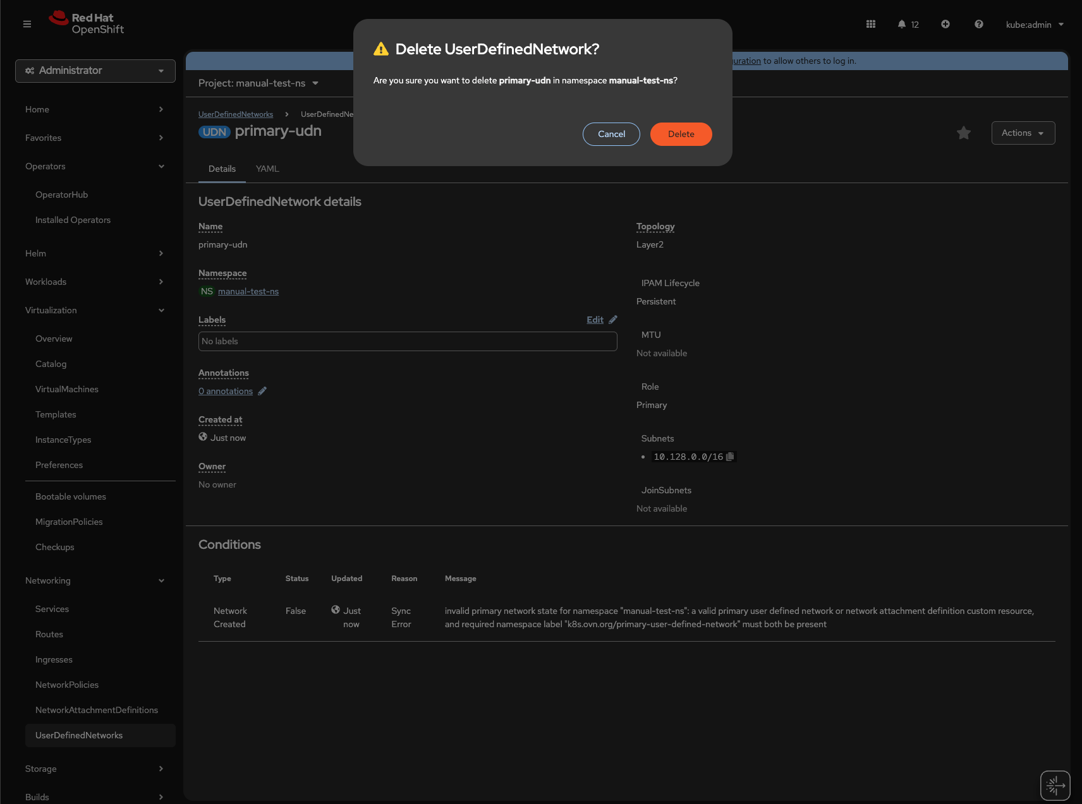Collapse the Operators navigation section
Image resolution: width=1082 pixels, height=804 pixels.
pyautogui.click(x=95, y=166)
